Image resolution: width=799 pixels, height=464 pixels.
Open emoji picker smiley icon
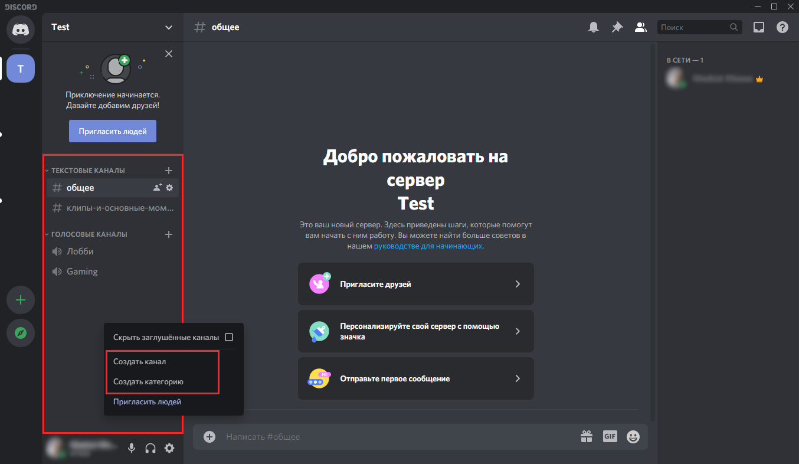pos(633,437)
